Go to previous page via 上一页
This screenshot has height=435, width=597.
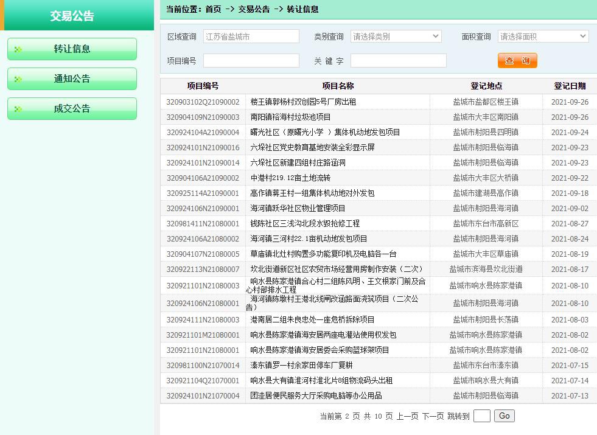407,417
